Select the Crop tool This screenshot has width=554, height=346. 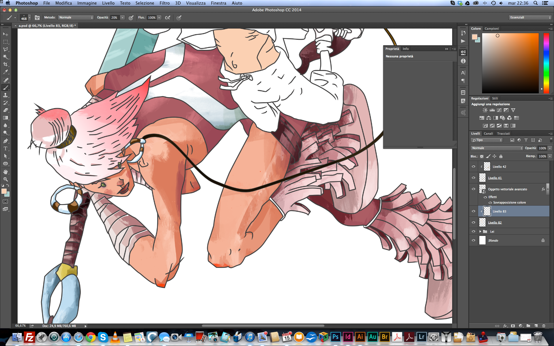point(5,64)
